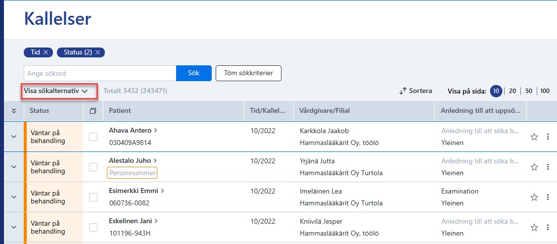Open patient Alestalo Juho
557x244 pixels.
pos(133,160)
